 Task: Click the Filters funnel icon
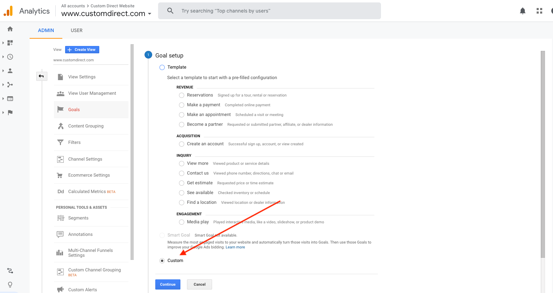pos(61,142)
